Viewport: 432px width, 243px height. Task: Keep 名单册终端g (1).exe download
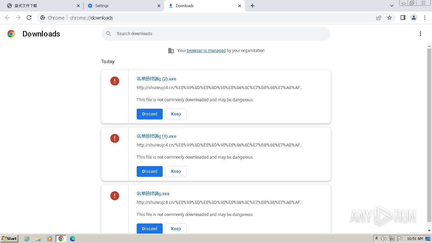[x=176, y=171]
